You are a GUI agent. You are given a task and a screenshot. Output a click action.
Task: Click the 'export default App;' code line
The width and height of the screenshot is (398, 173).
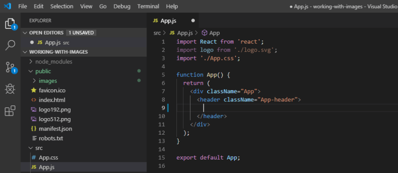click(208, 158)
